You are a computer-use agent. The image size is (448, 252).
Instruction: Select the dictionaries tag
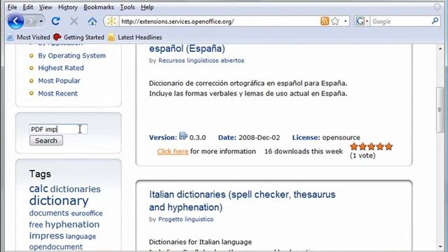point(76,189)
